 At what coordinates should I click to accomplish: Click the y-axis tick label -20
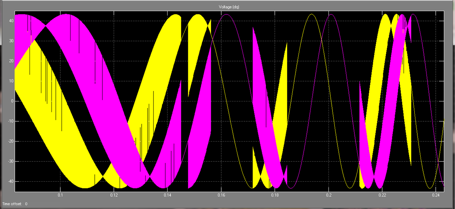10,141
